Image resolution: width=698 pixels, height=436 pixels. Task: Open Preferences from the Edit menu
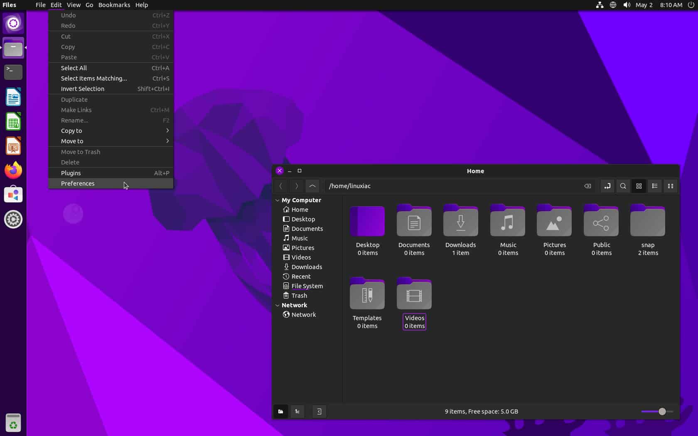[78, 183]
